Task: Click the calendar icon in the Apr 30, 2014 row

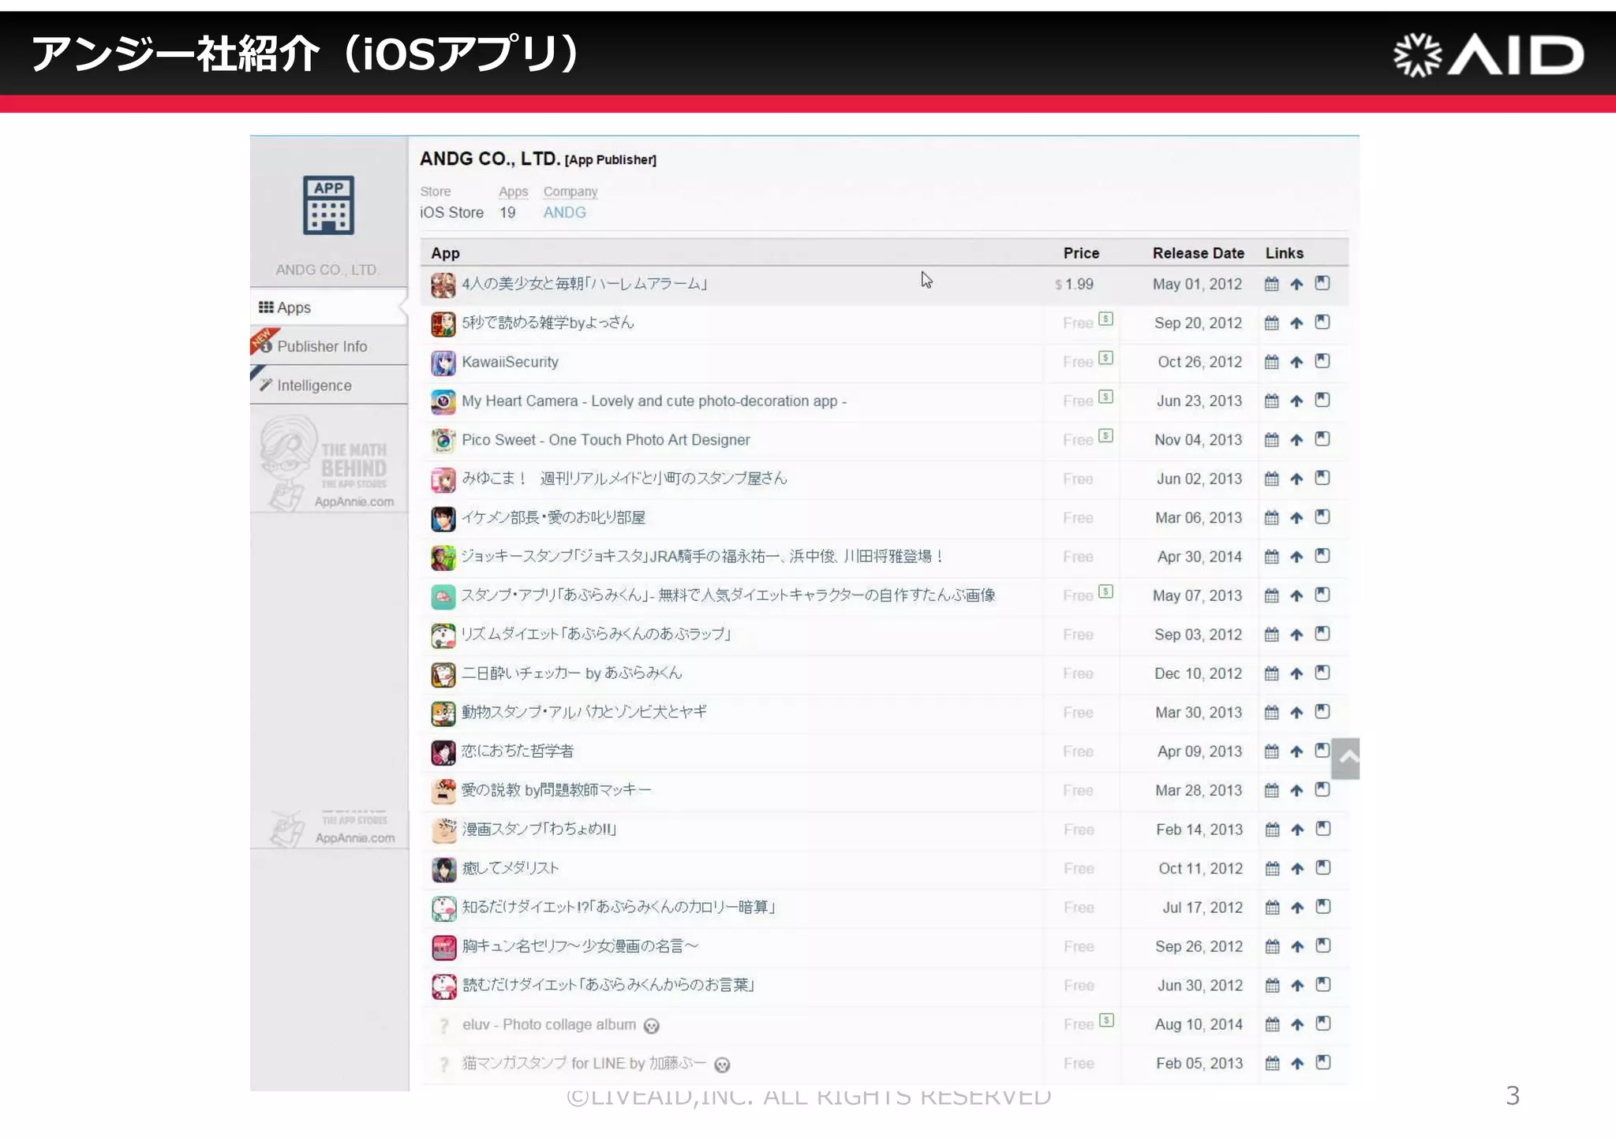Action: coord(1271,557)
